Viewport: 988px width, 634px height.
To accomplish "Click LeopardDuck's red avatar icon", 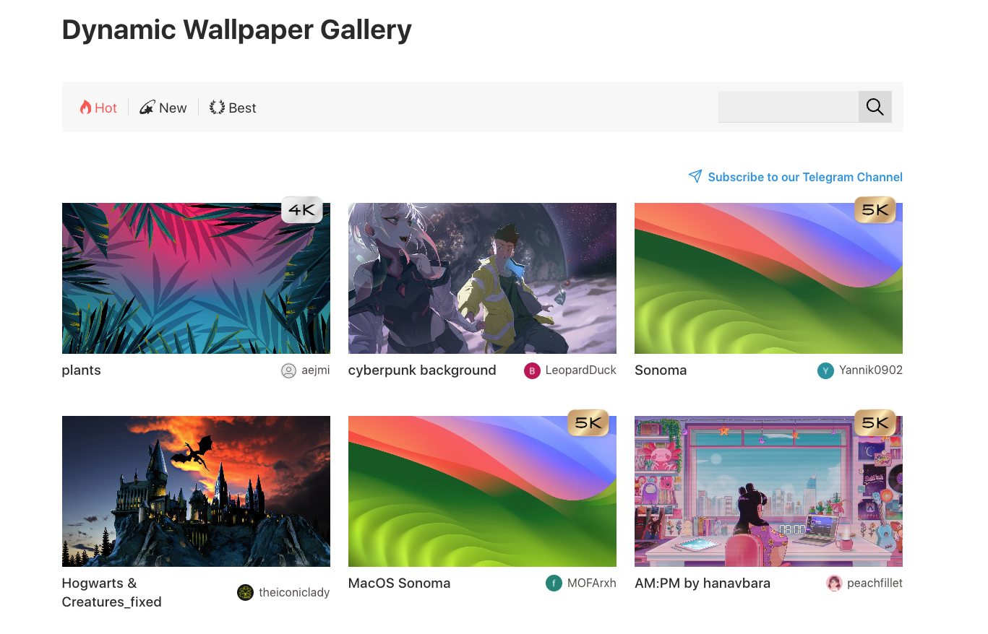I will point(532,371).
